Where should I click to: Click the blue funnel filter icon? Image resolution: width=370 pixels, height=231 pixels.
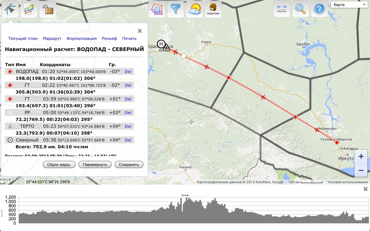coord(176,9)
